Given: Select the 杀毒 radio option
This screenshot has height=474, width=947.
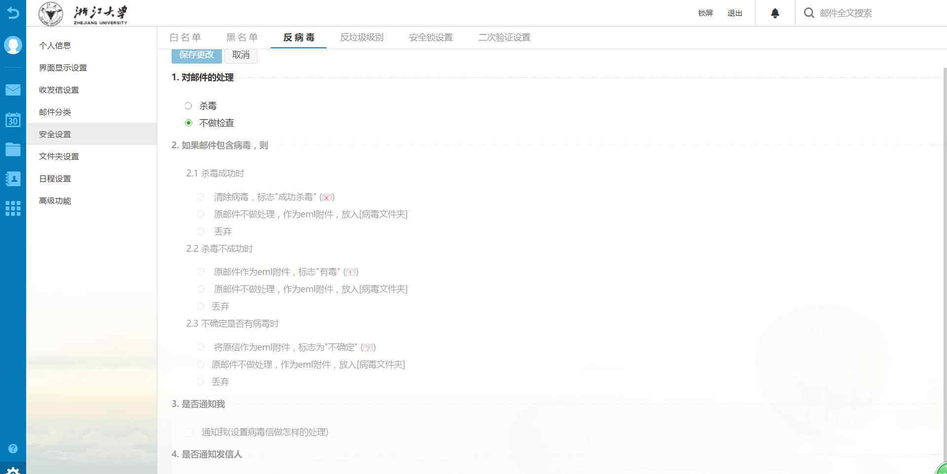Looking at the screenshot, I should point(188,106).
